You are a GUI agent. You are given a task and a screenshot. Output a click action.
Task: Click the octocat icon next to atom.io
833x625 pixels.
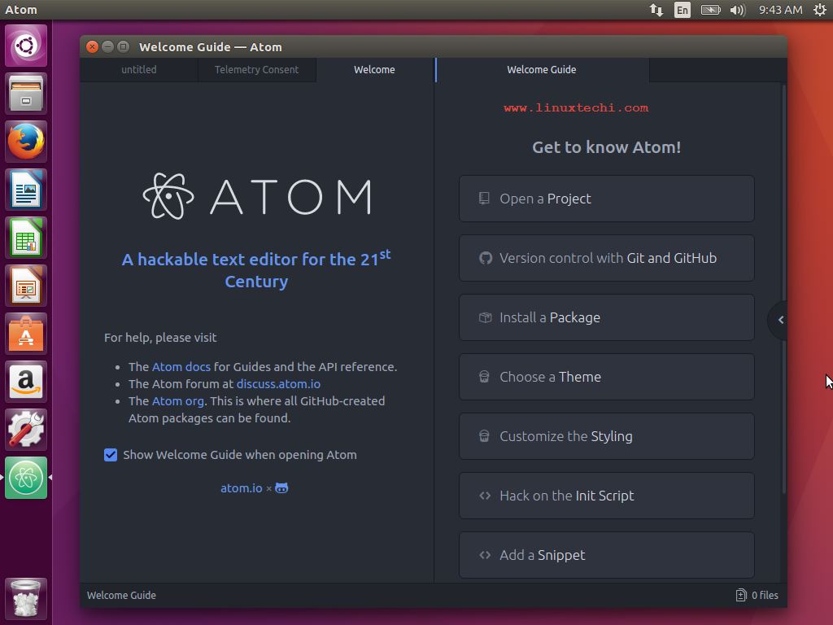pos(281,487)
